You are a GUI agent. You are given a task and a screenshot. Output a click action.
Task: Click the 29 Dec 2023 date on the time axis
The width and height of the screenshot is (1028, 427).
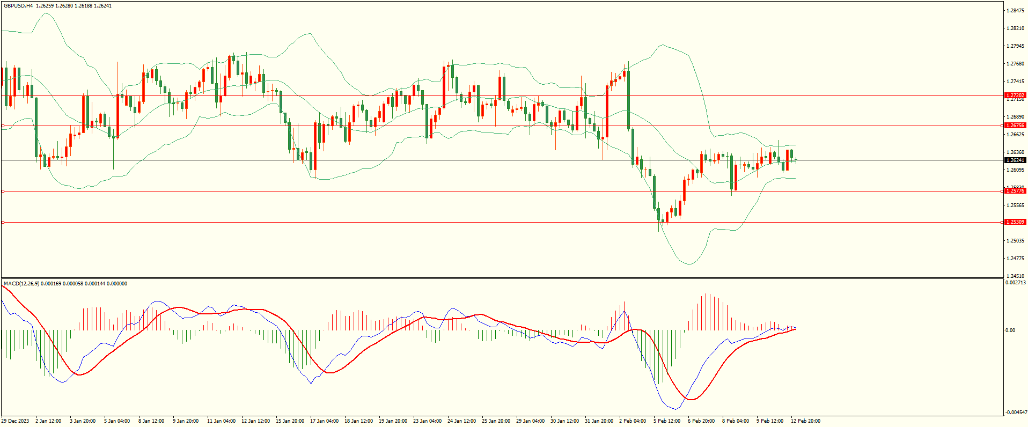[15, 421]
